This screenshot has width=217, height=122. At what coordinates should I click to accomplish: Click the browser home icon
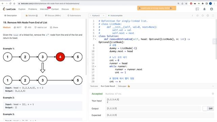point(14,3)
